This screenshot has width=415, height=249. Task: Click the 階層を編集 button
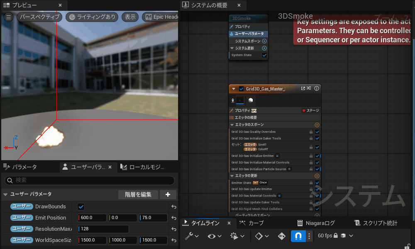[138, 195]
